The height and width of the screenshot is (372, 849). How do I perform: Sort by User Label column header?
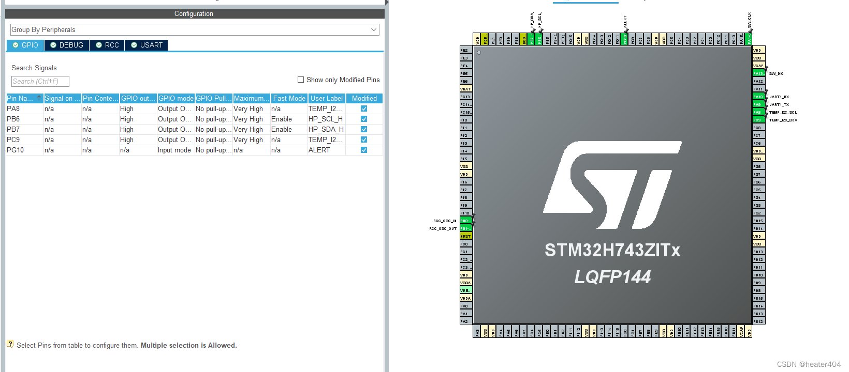[x=327, y=98]
